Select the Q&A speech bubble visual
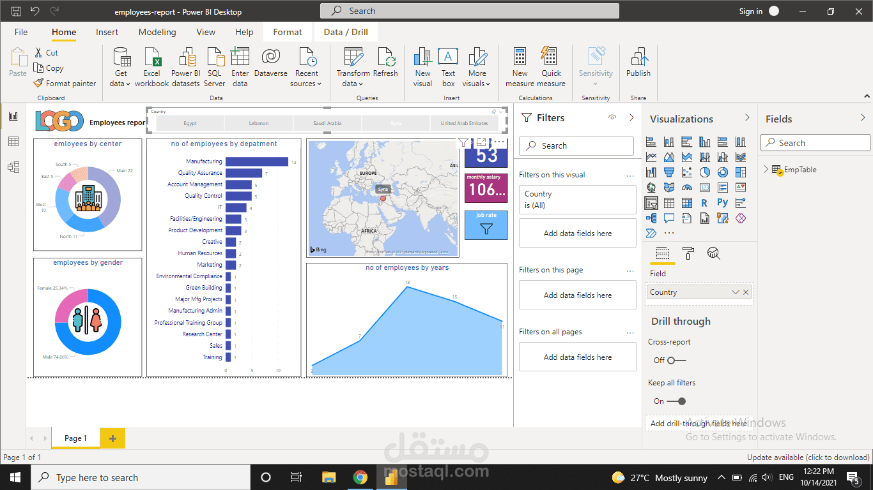Image resolution: width=873 pixels, height=490 pixels. 669,218
